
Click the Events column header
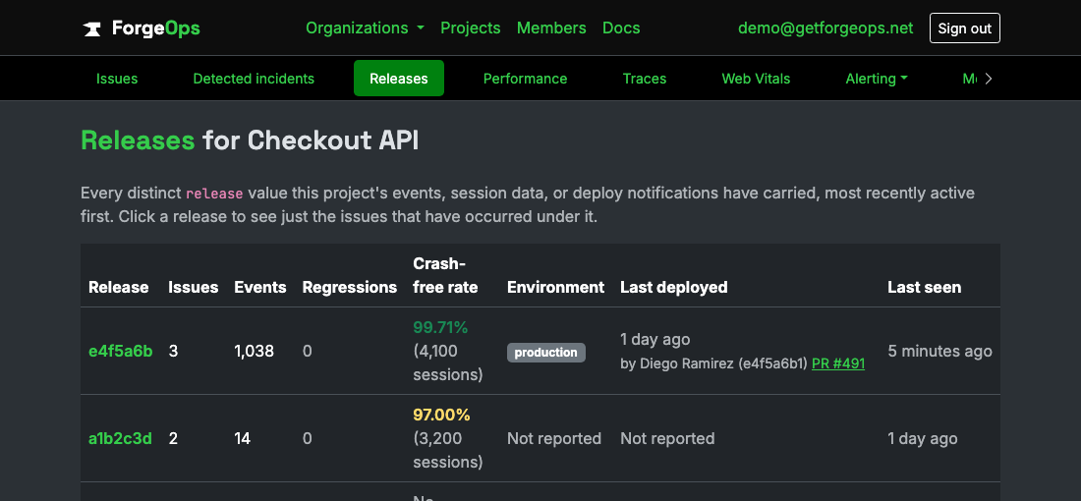259,288
